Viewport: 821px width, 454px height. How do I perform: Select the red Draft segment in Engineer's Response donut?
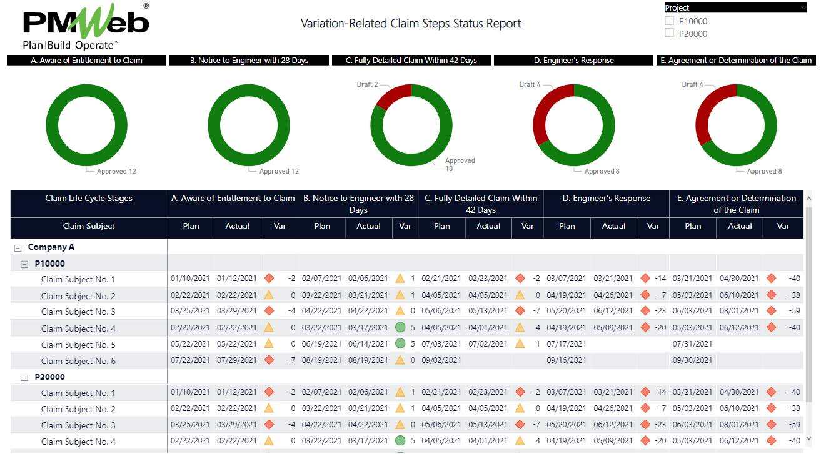[543, 115]
